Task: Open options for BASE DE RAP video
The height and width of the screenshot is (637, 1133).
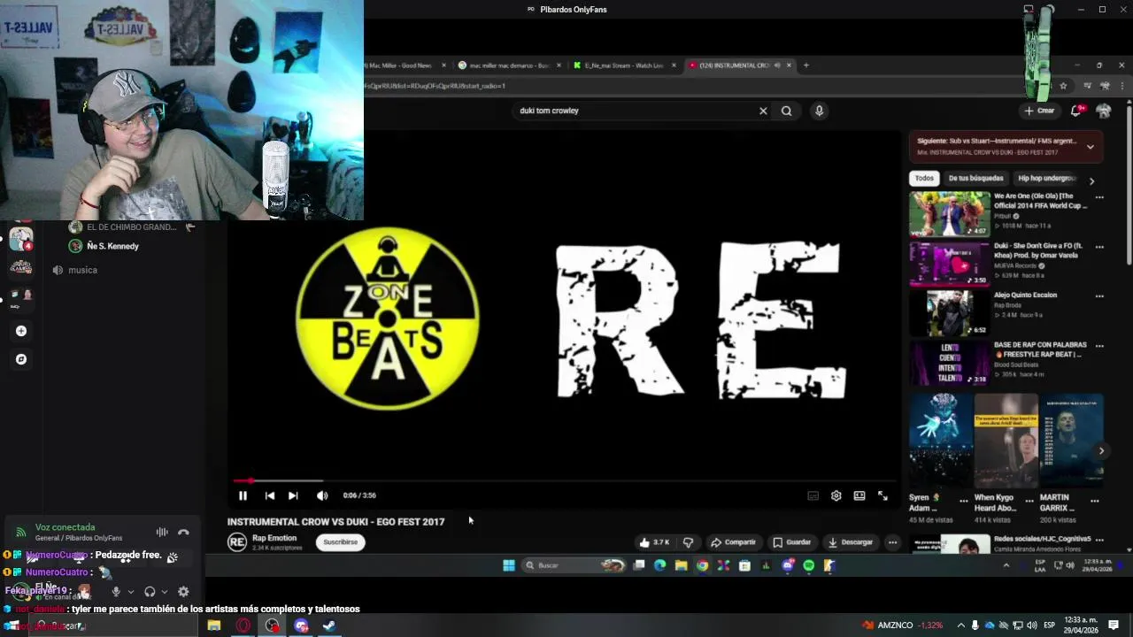Action: [1099, 346]
